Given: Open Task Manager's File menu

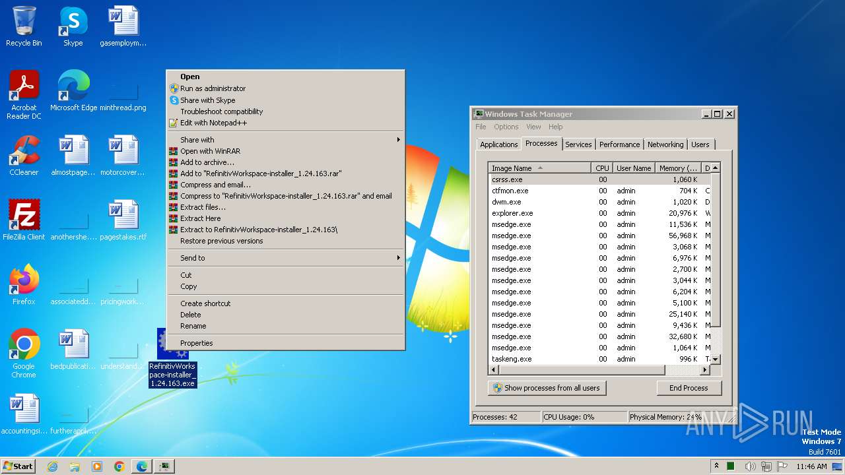Looking at the screenshot, I should click(481, 127).
